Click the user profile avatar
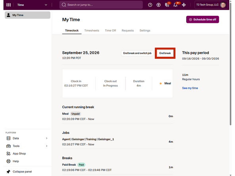This screenshot has width=235, height=176. pyautogui.click(x=223, y=5)
